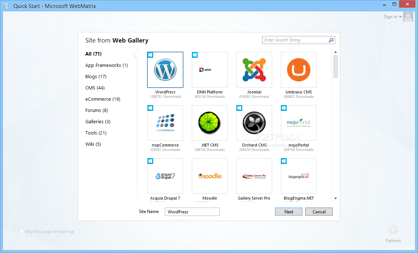
Task: Select the WordPress app icon
Action: 165,70
